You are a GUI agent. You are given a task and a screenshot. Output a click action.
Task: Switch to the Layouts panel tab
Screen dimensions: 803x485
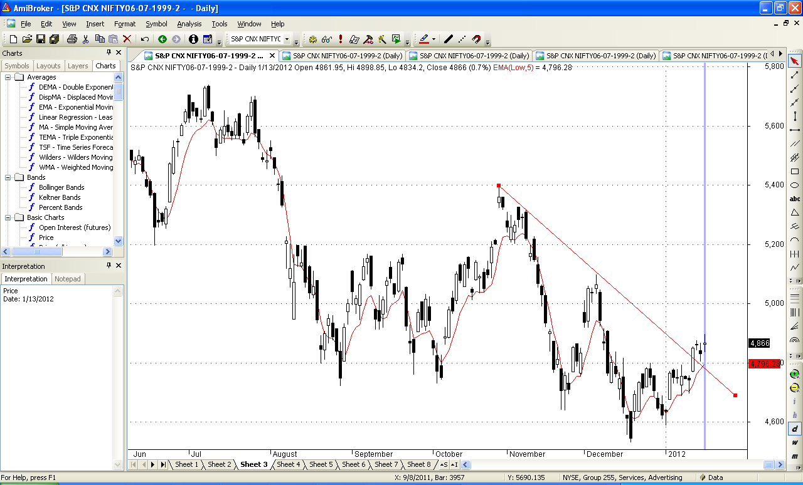pos(48,66)
